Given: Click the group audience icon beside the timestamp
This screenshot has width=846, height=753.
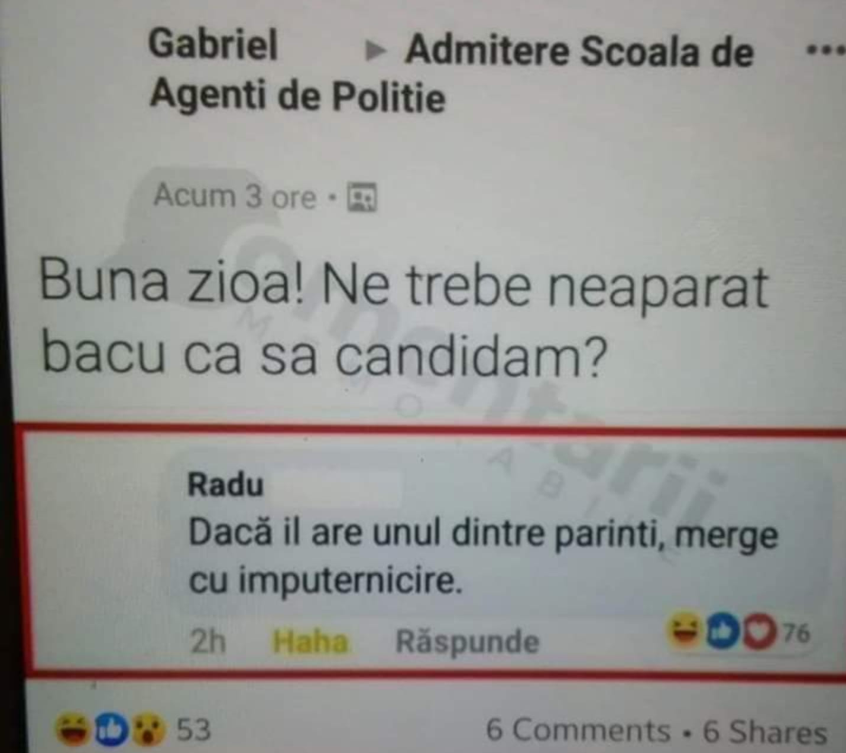Looking at the screenshot, I should (361, 197).
